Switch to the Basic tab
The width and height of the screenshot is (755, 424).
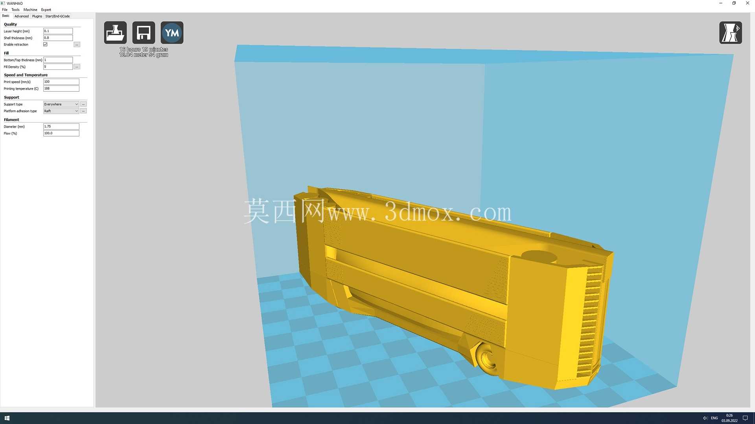click(6, 16)
